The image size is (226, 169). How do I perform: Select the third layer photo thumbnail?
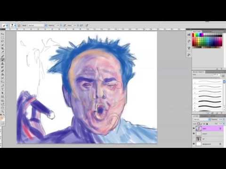(x=199, y=139)
